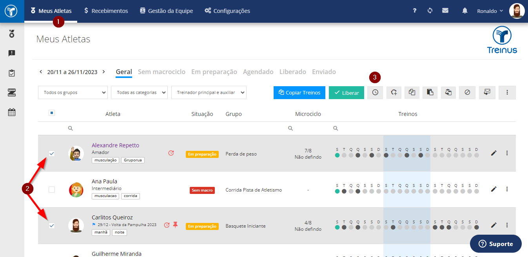Screen dimensions: 528x257
Task: Open the help question mark icon
Action: tap(414, 11)
